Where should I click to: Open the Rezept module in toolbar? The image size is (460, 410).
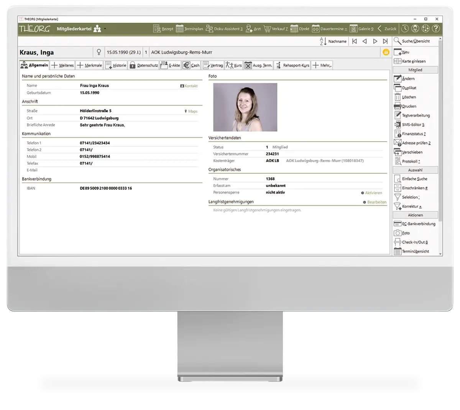pos(163,29)
